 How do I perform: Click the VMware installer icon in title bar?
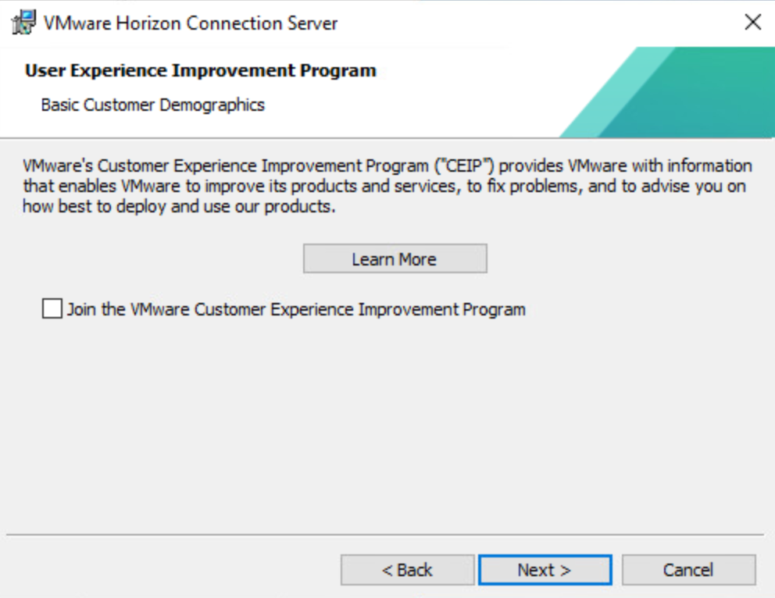[x=23, y=23]
